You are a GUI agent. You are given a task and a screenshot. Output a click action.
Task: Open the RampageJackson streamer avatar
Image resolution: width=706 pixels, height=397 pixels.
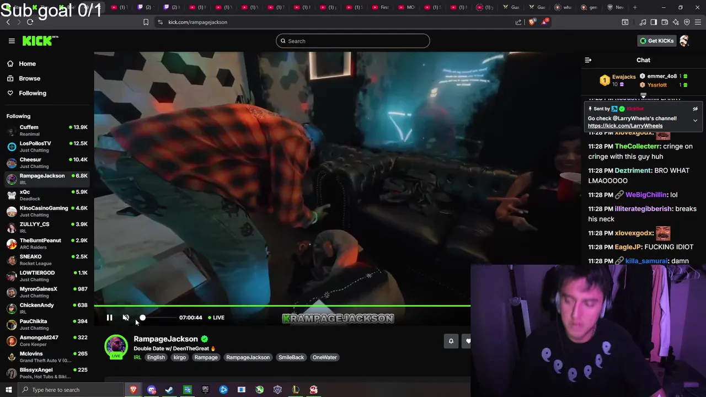click(116, 346)
